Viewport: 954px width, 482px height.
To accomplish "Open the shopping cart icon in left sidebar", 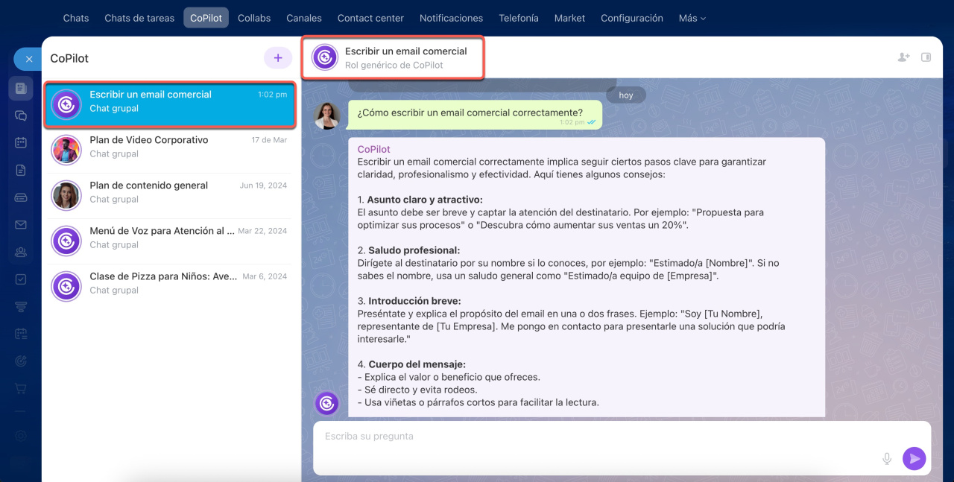I will pyautogui.click(x=21, y=388).
